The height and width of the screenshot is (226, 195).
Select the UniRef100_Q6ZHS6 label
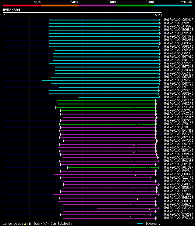pyautogui.click(x=179, y=73)
